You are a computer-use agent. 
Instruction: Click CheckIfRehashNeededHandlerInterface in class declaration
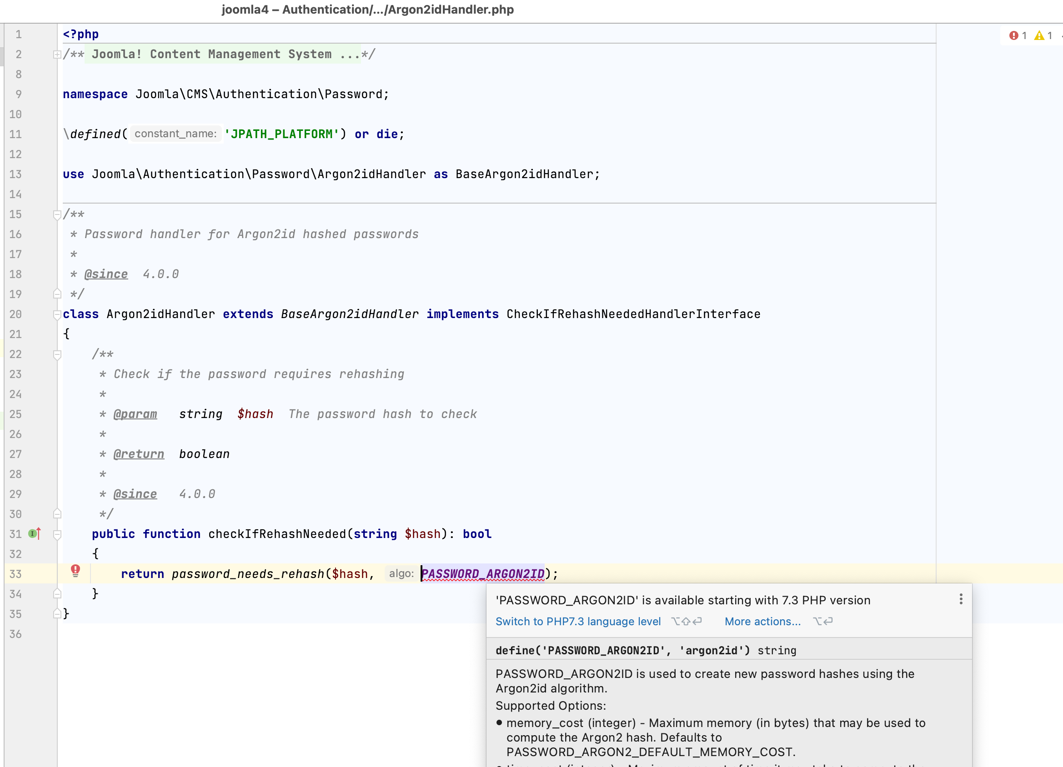[633, 314]
